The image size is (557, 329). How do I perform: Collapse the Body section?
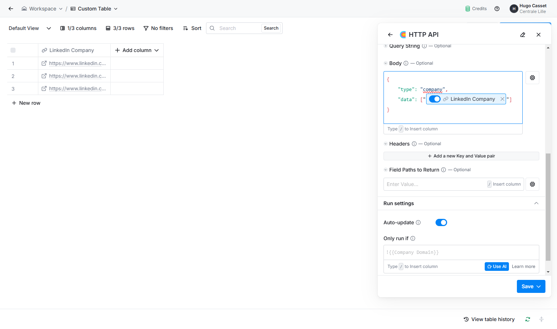point(386,63)
